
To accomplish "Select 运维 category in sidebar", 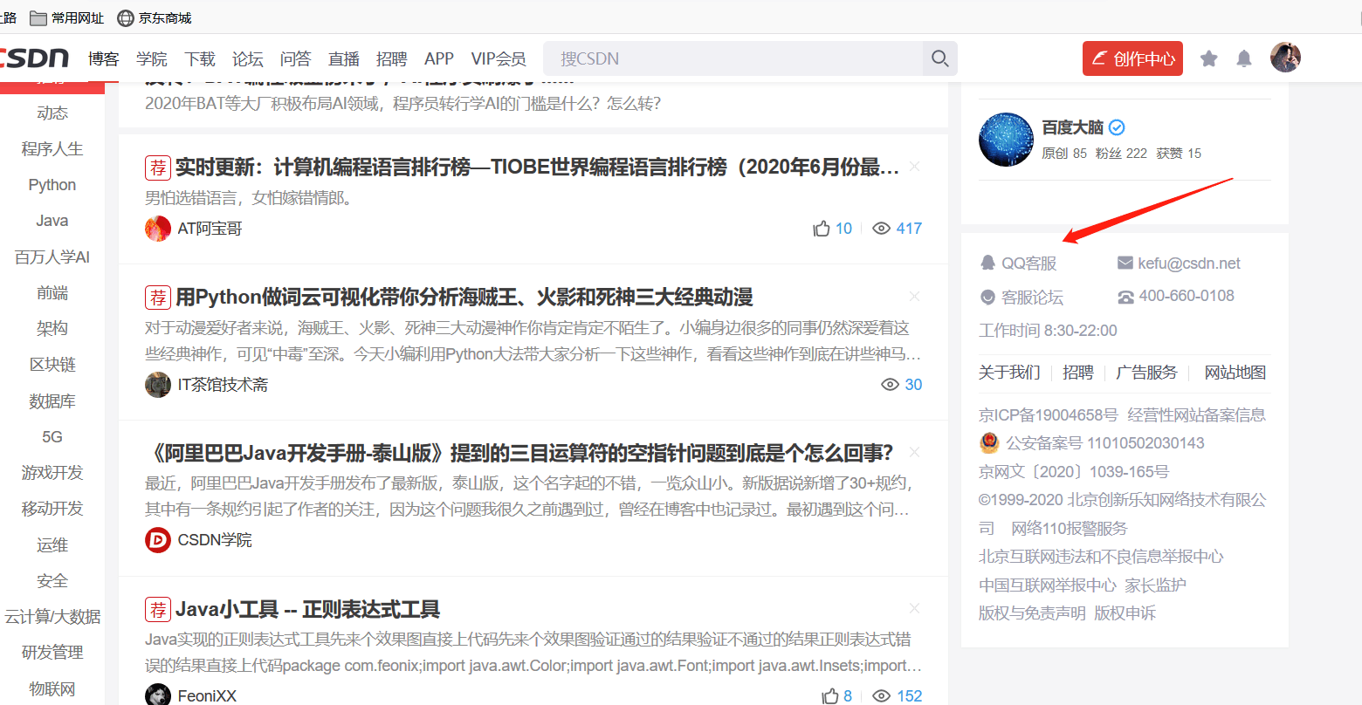I will [x=52, y=544].
